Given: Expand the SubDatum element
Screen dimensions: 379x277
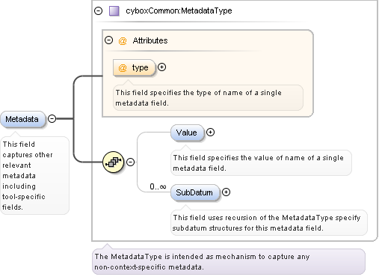Looking at the screenshot, I should [226, 192].
